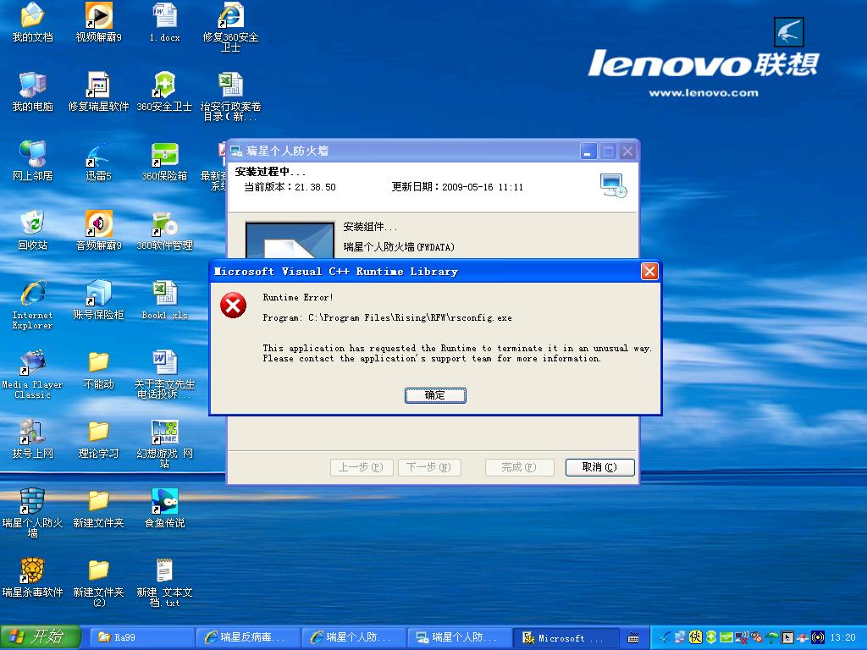Switch to the 瑞星个人防 IE page taskbar item
867x650 pixels.
[x=354, y=638]
